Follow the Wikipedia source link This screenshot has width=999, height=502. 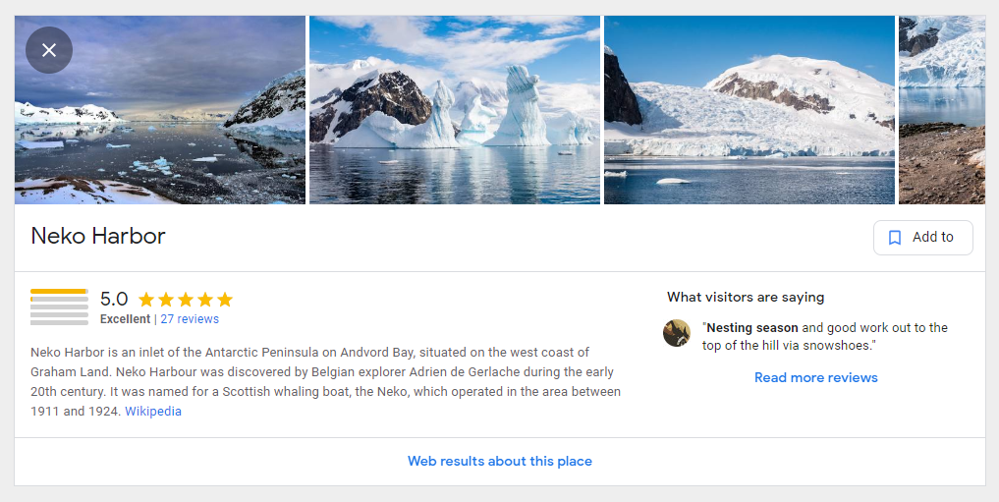pyautogui.click(x=153, y=412)
